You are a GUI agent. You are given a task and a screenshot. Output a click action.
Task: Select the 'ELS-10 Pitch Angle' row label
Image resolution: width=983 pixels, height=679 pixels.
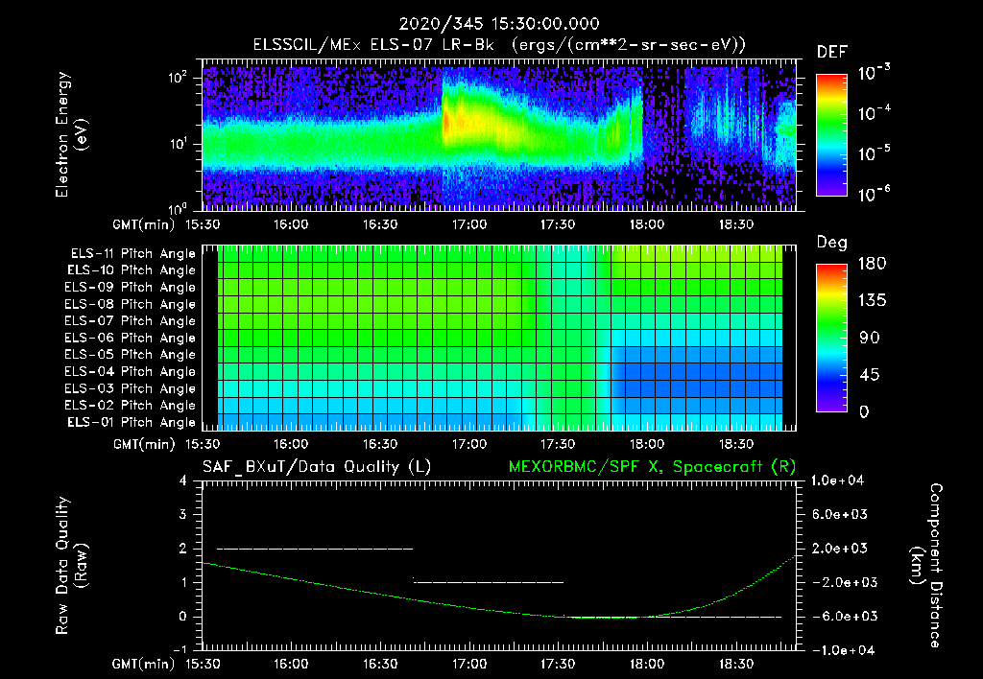132,270
